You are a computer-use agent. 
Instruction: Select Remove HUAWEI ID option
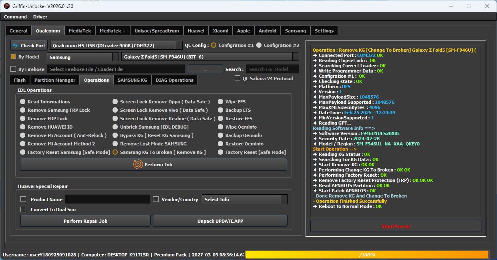point(23,127)
